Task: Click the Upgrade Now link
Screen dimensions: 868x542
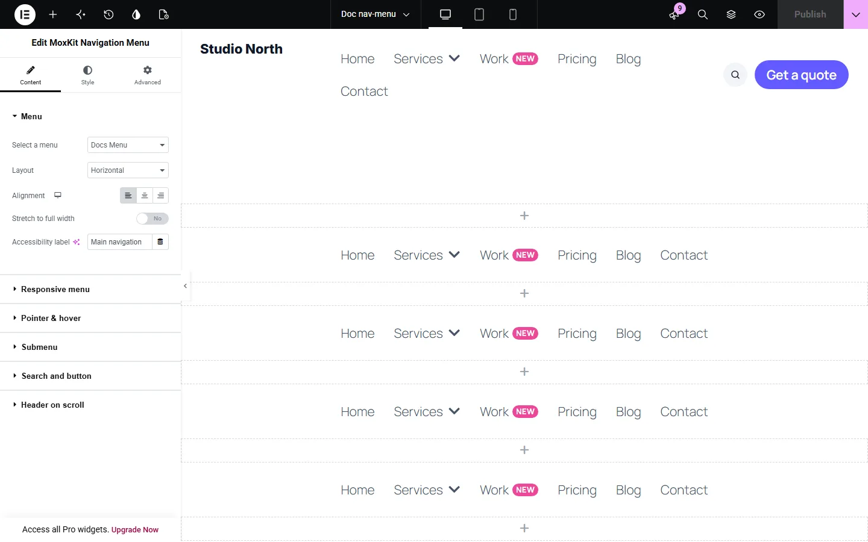Action: (135, 530)
